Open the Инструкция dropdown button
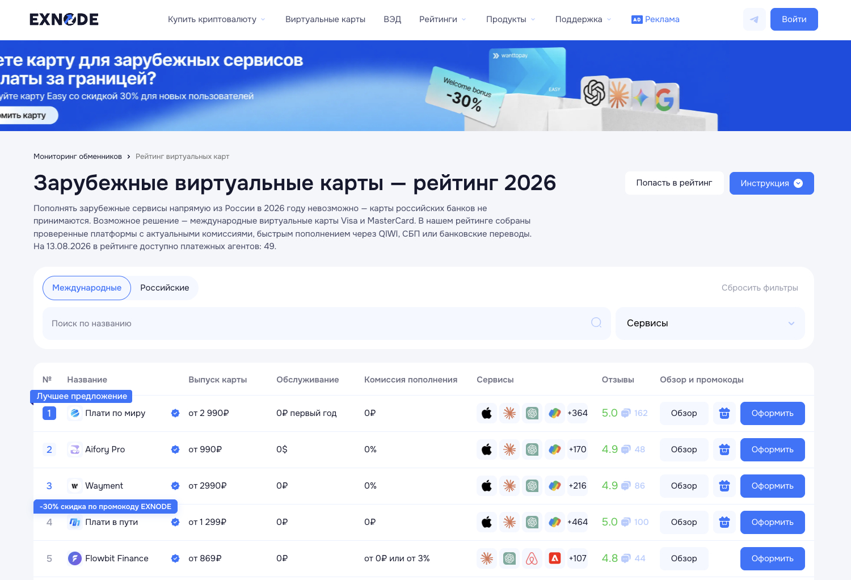851x580 pixels. coord(772,183)
